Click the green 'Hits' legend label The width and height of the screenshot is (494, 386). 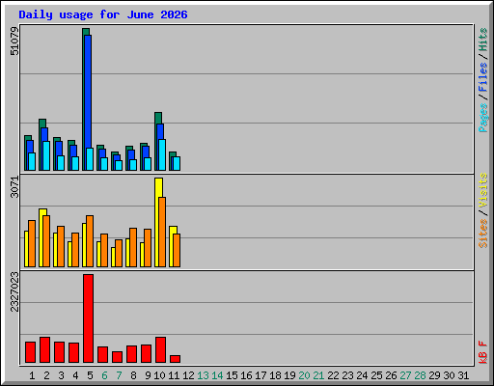pos(482,40)
